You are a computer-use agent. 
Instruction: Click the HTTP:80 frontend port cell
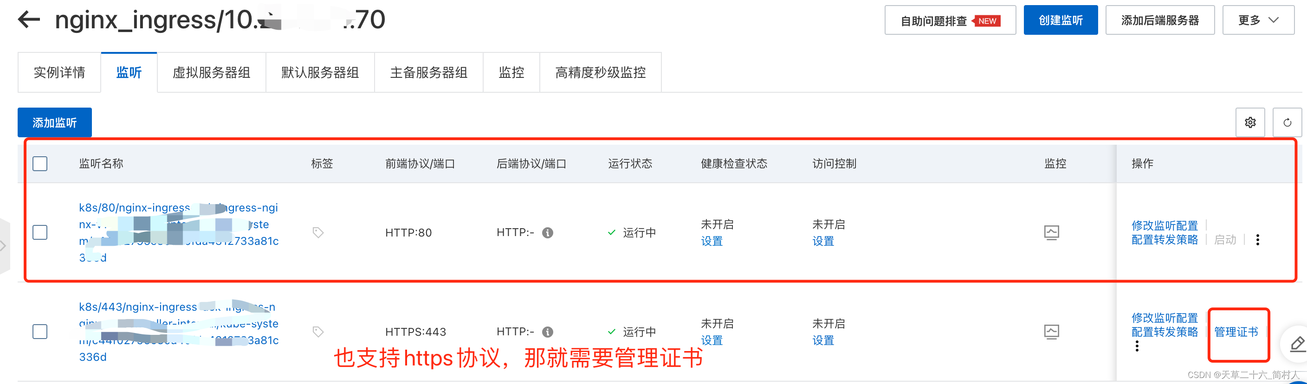[x=408, y=232]
